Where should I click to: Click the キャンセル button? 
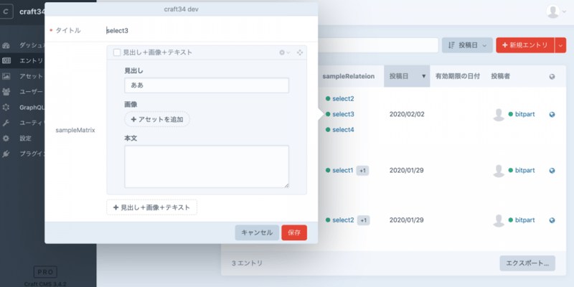point(257,232)
